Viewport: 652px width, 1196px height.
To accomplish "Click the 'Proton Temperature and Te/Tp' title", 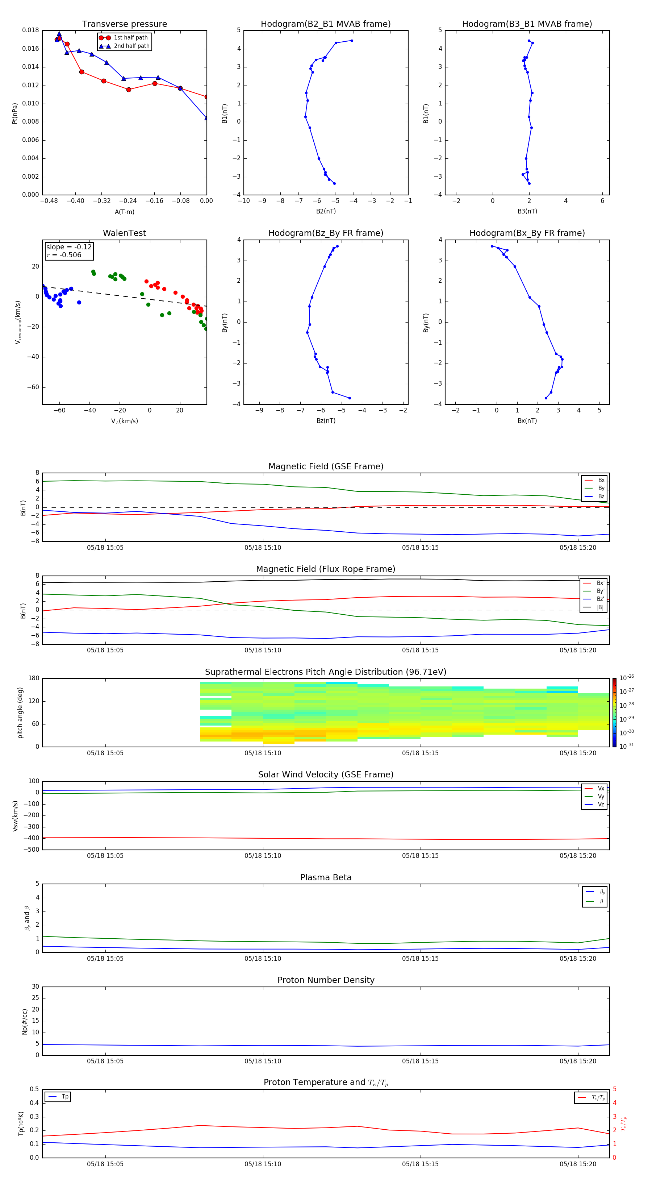I will (x=326, y=1082).
